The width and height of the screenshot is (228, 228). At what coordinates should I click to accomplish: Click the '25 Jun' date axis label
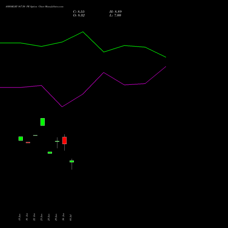coord(49,217)
